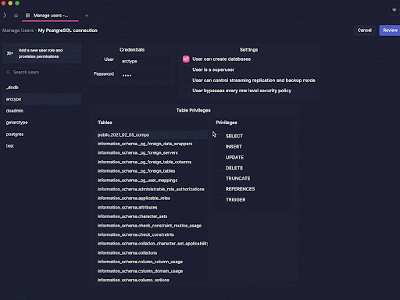This screenshot has width=400, height=300.
Task: Select table administrable_role_authorizations
Action: point(152,189)
